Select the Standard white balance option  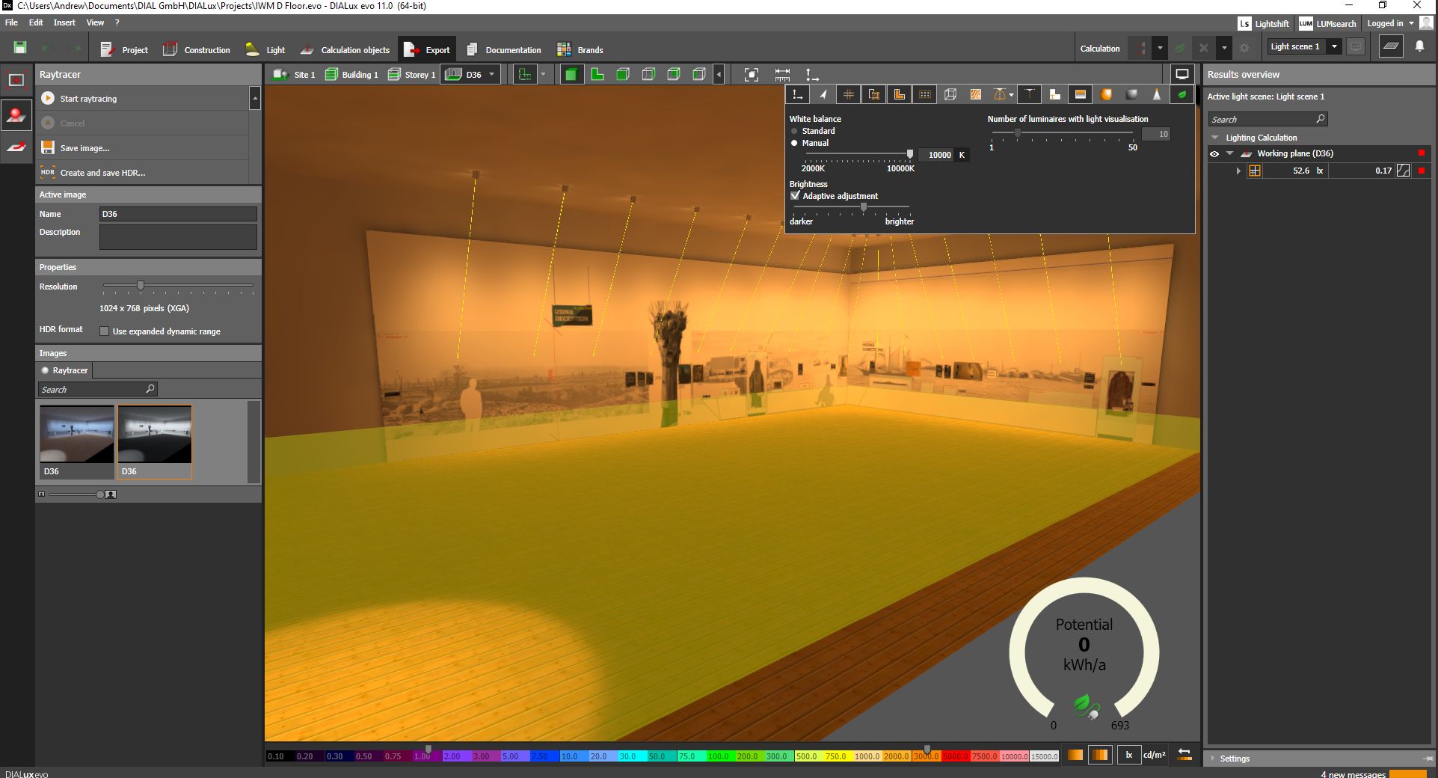[x=794, y=131]
